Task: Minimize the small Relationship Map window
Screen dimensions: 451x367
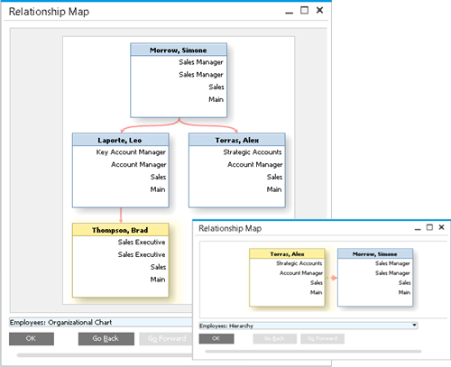Action: click(418, 228)
